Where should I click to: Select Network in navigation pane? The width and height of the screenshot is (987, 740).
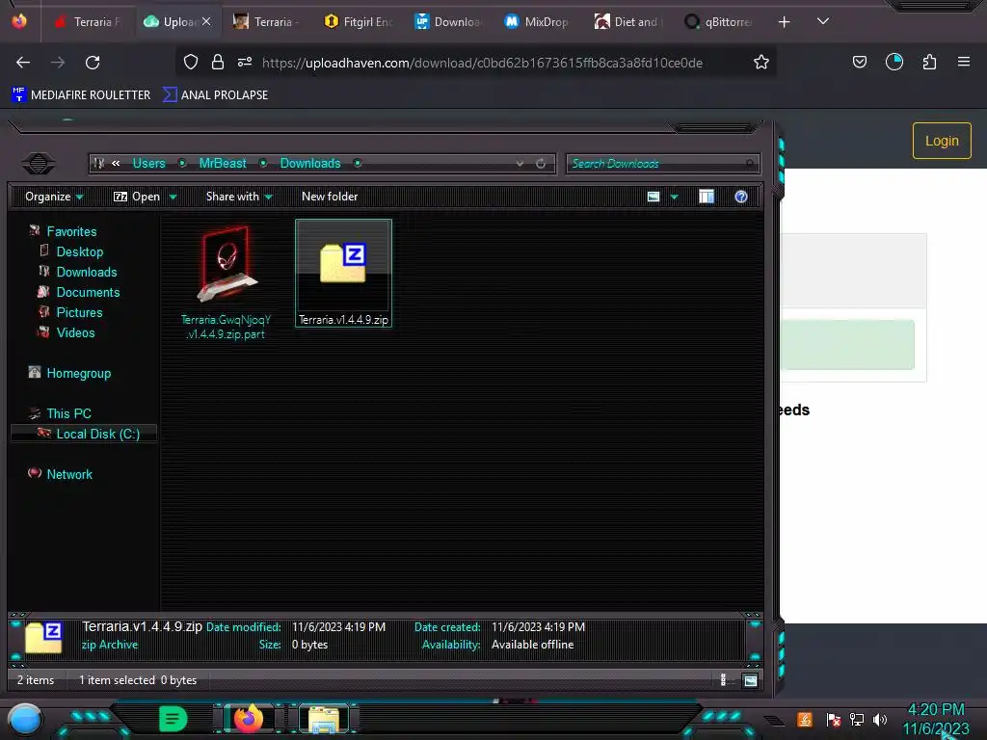coord(69,474)
